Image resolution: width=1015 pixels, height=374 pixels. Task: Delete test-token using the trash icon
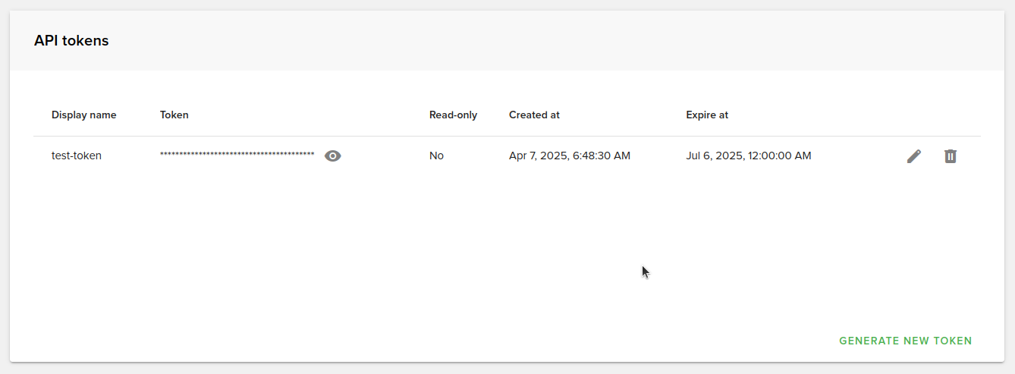pyautogui.click(x=951, y=156)
